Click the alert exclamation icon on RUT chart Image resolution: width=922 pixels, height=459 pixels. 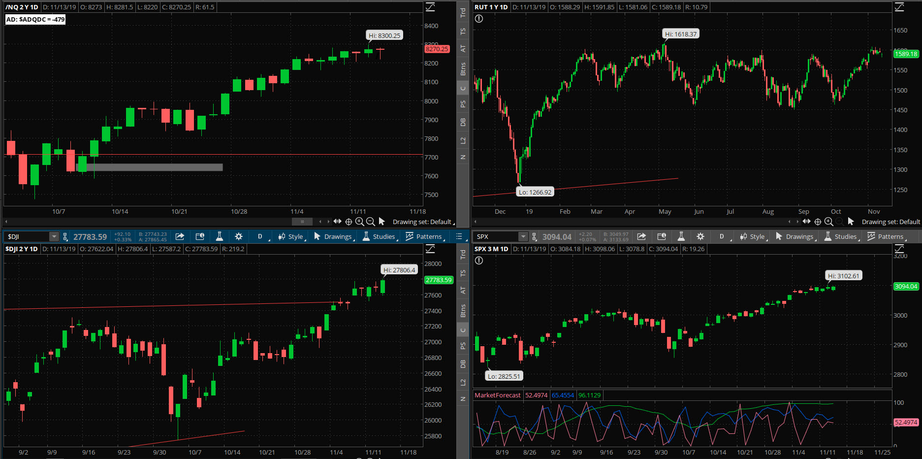point(479,19)
